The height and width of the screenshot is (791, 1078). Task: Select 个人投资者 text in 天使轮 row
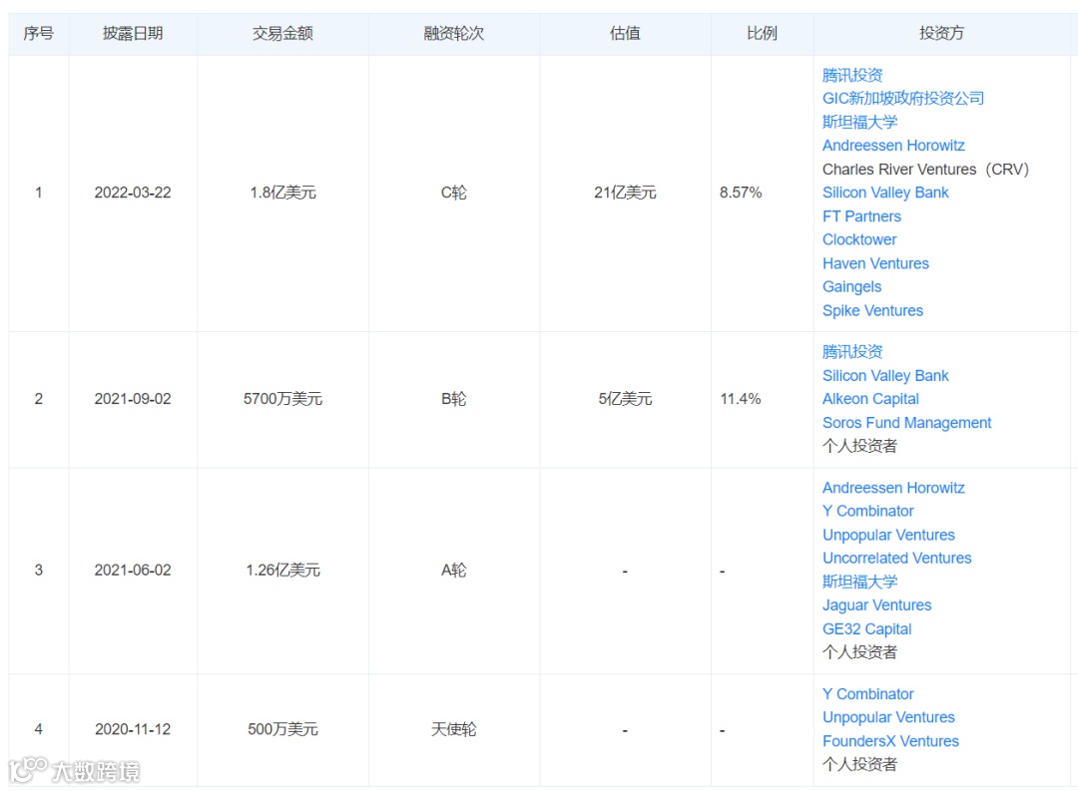click(x=859, y=764)
